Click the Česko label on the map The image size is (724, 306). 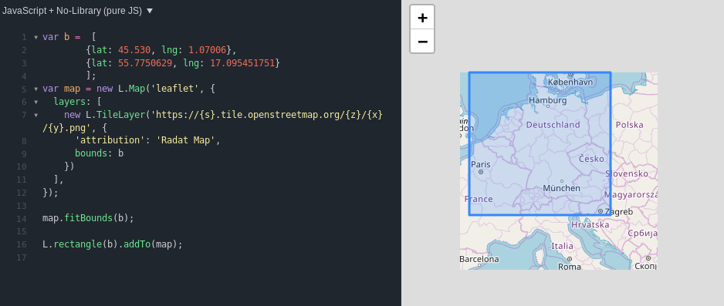click(x=591, y=159)
